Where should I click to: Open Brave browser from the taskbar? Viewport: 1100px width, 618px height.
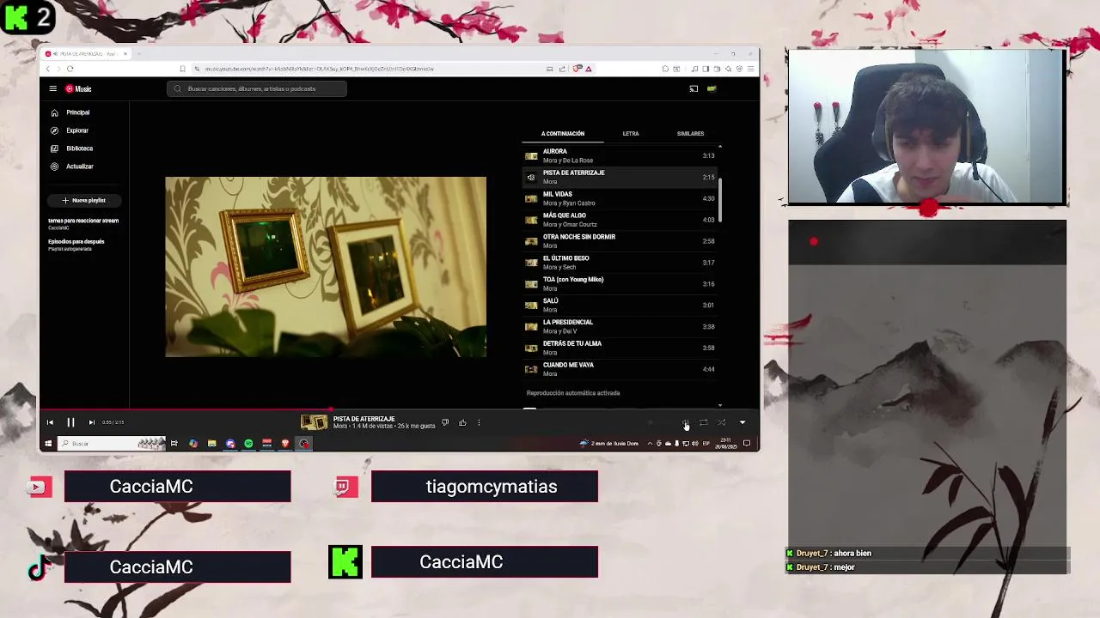(285, 444)
